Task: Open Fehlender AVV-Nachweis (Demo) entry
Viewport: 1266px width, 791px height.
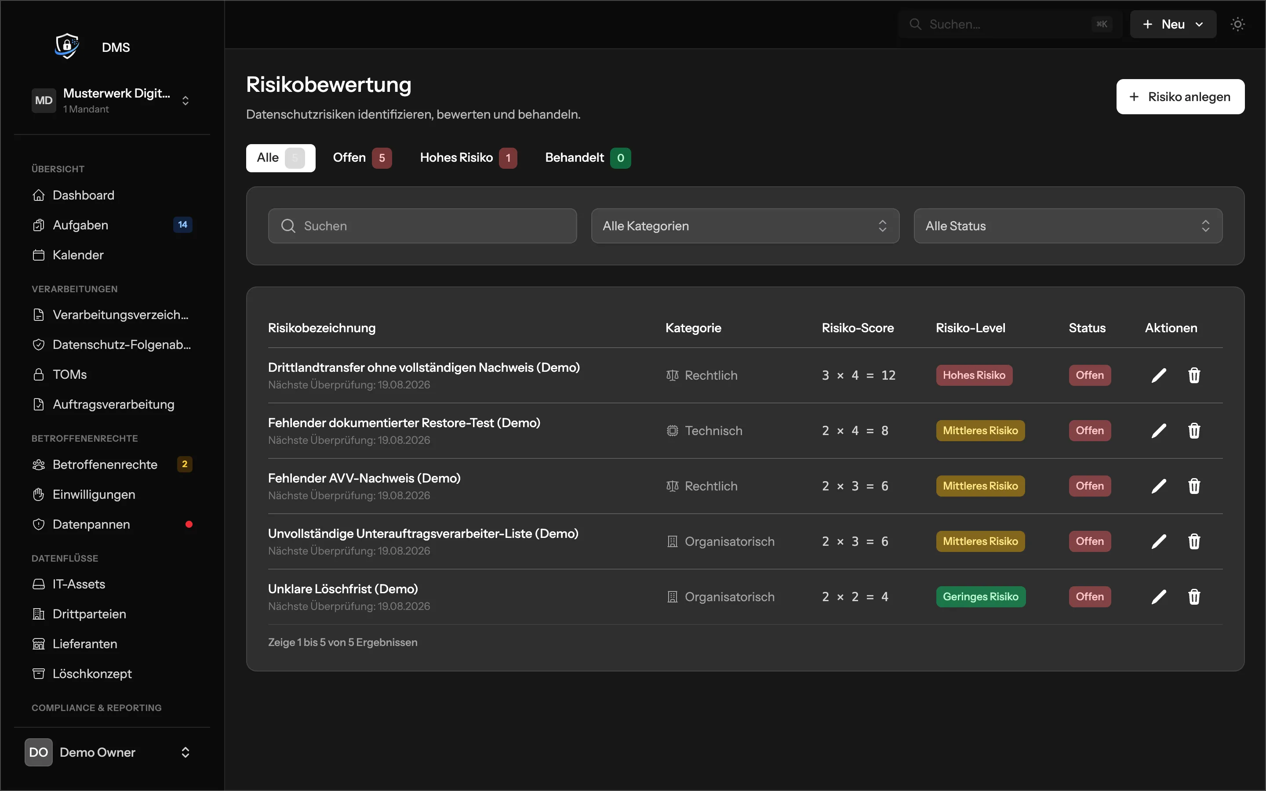Action: point(364,478)
